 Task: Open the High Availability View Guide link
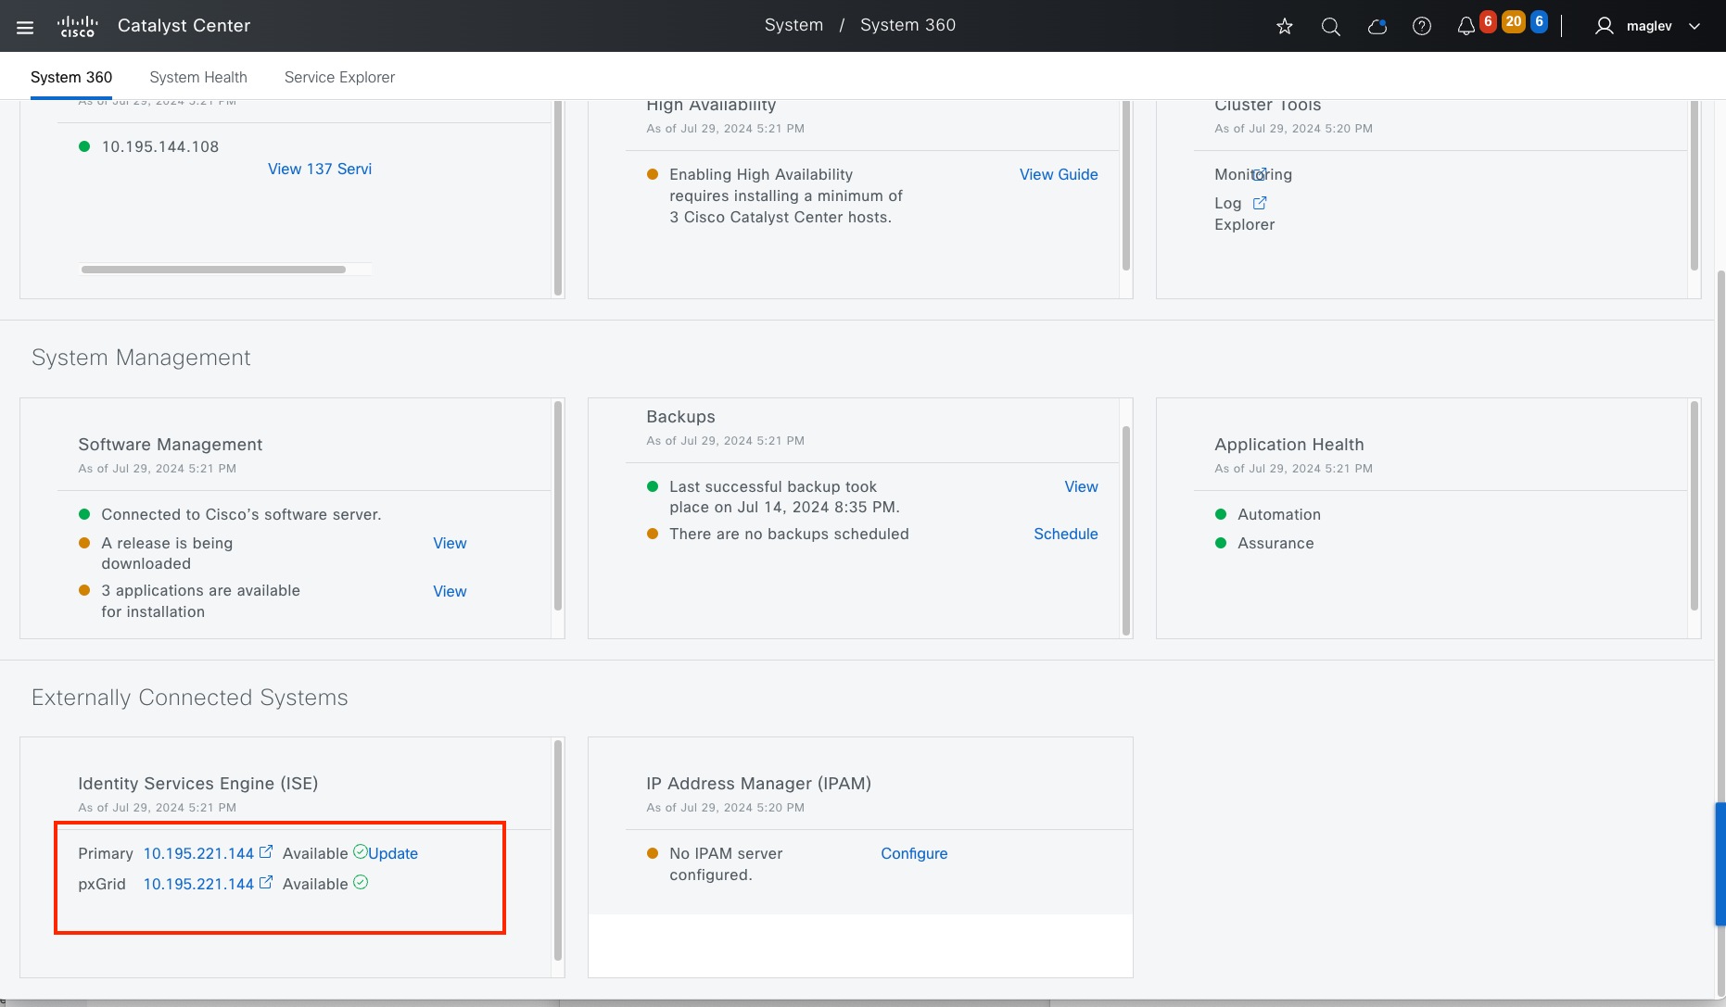(x=1059, y=174)
